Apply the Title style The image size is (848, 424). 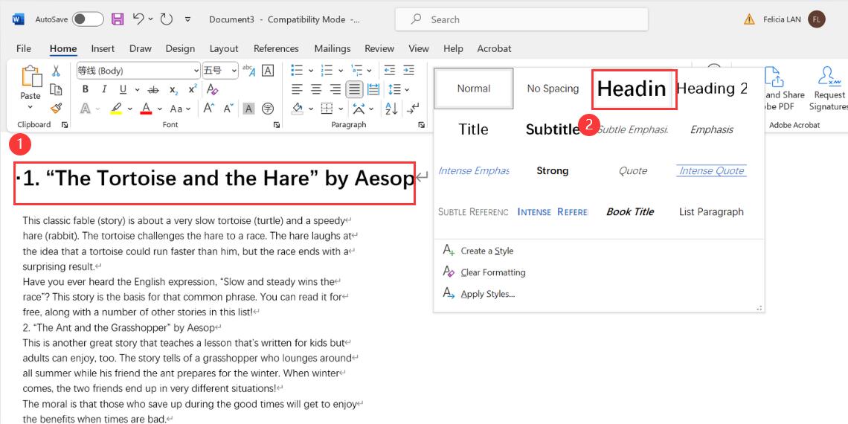coord(473,129)
